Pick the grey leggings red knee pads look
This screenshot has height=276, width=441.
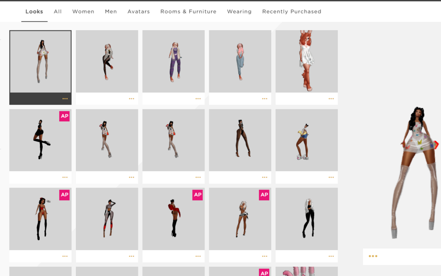click(x=107, y=219)
